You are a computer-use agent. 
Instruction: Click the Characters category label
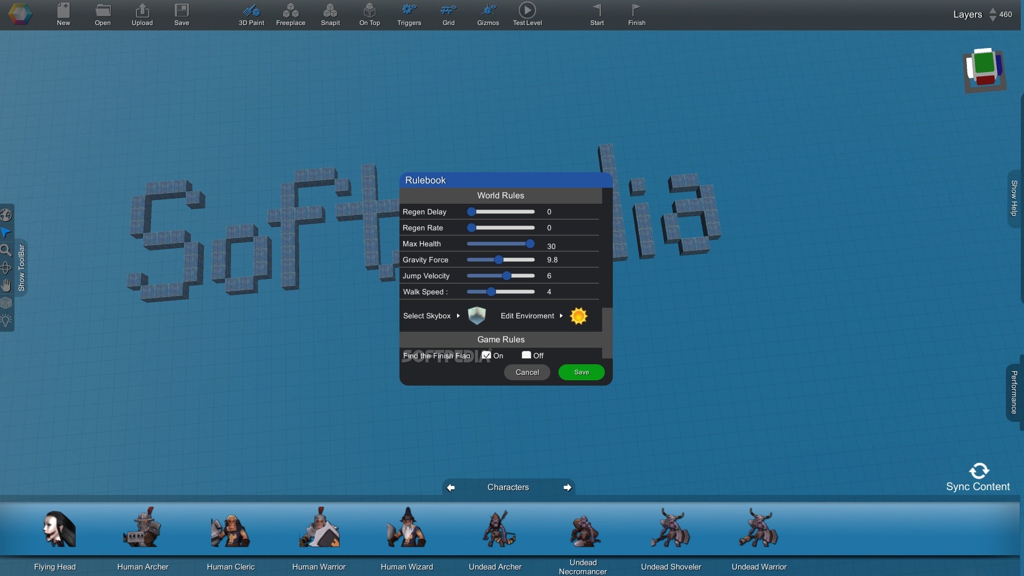(508, 487)
